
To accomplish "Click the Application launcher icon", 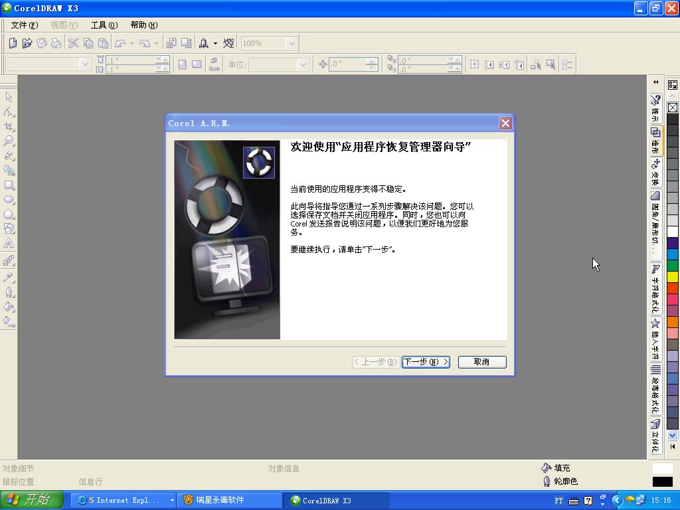I will pyautogui.click(x=203, y=43).
